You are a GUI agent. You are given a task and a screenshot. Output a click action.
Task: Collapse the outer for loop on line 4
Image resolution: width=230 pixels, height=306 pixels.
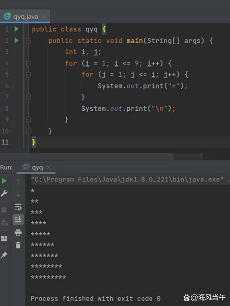click(x=29, y=63)
